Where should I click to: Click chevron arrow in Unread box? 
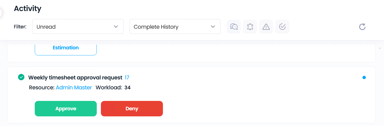point(116,26)
